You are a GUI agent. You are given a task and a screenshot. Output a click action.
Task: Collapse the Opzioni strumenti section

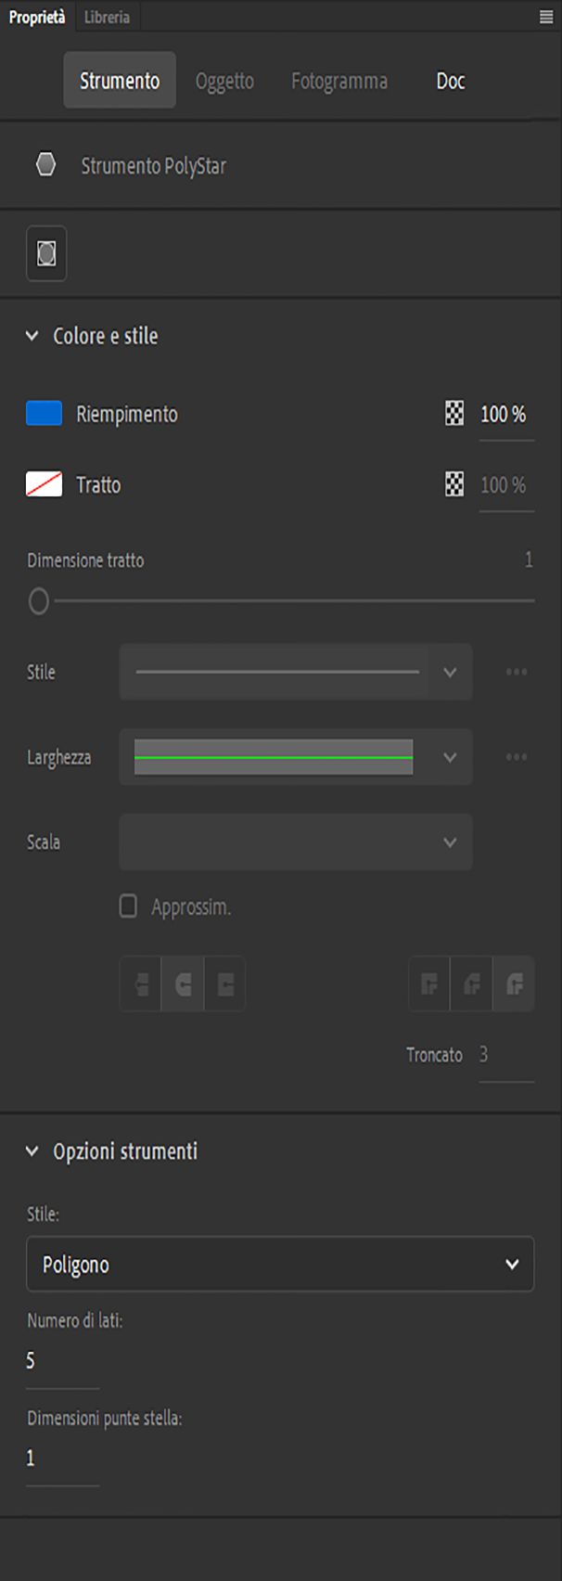pos(32,1151)
